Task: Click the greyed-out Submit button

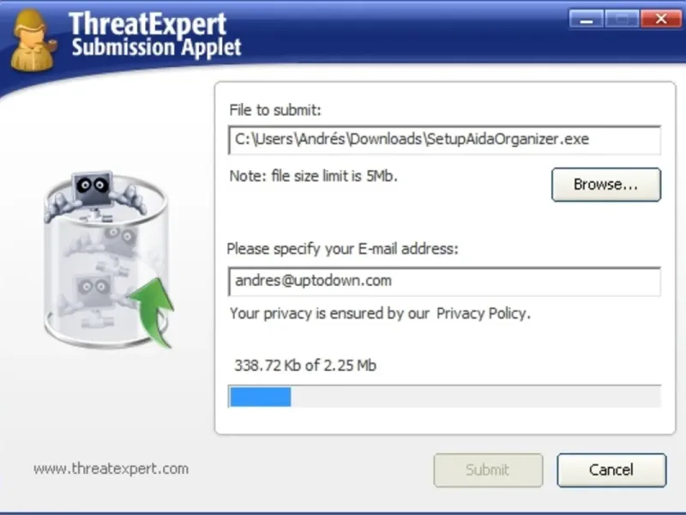Action: 488,470
